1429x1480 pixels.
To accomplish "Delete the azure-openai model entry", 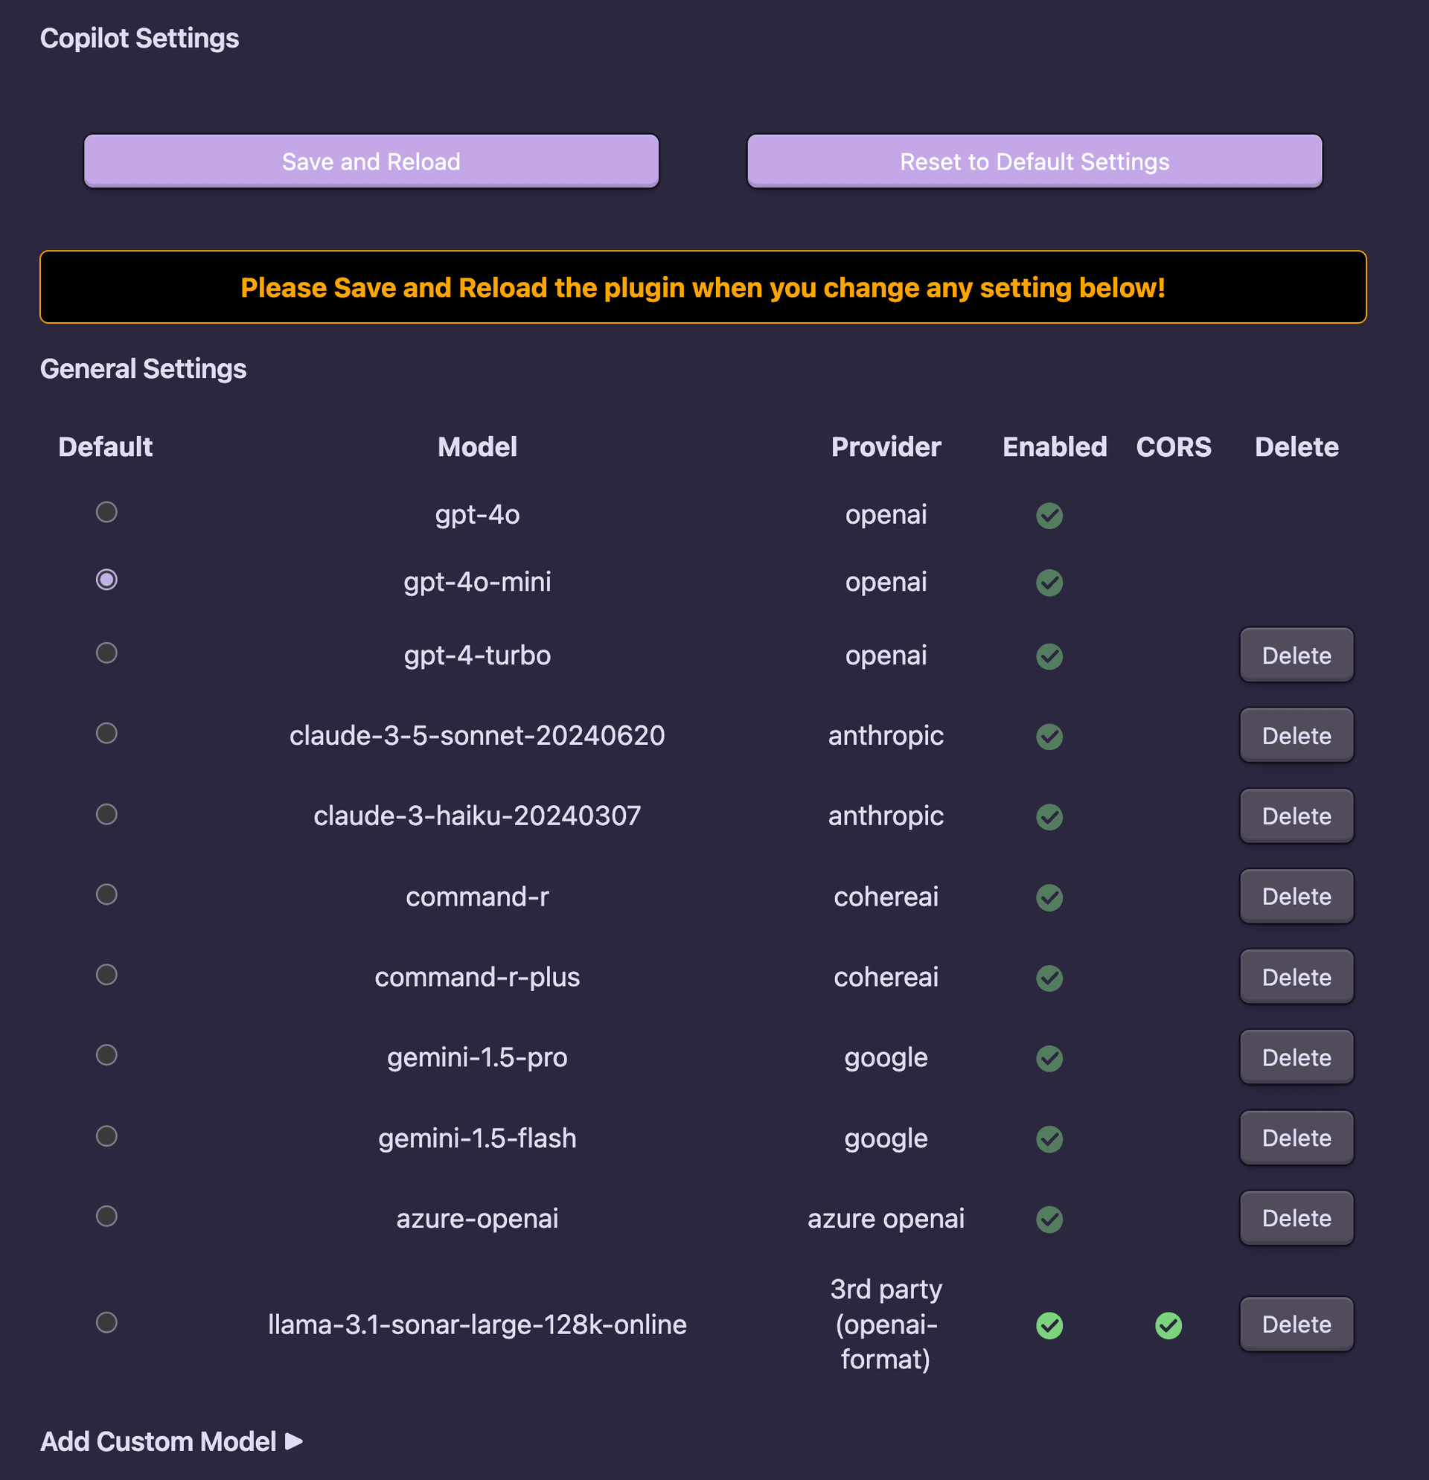I will (x=1296, y=1217).
